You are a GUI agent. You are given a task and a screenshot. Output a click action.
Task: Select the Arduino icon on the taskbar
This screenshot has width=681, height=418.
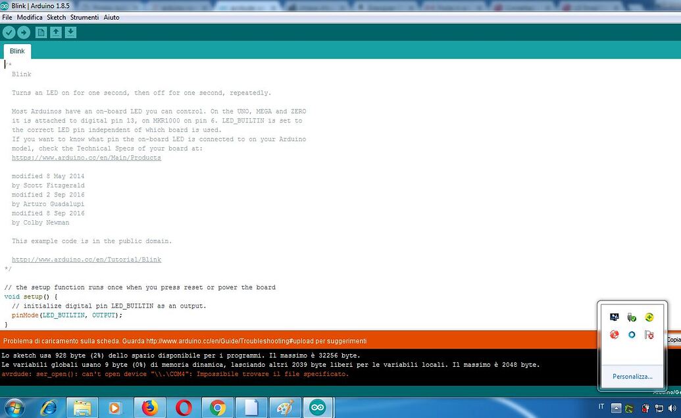pos(318,407)
